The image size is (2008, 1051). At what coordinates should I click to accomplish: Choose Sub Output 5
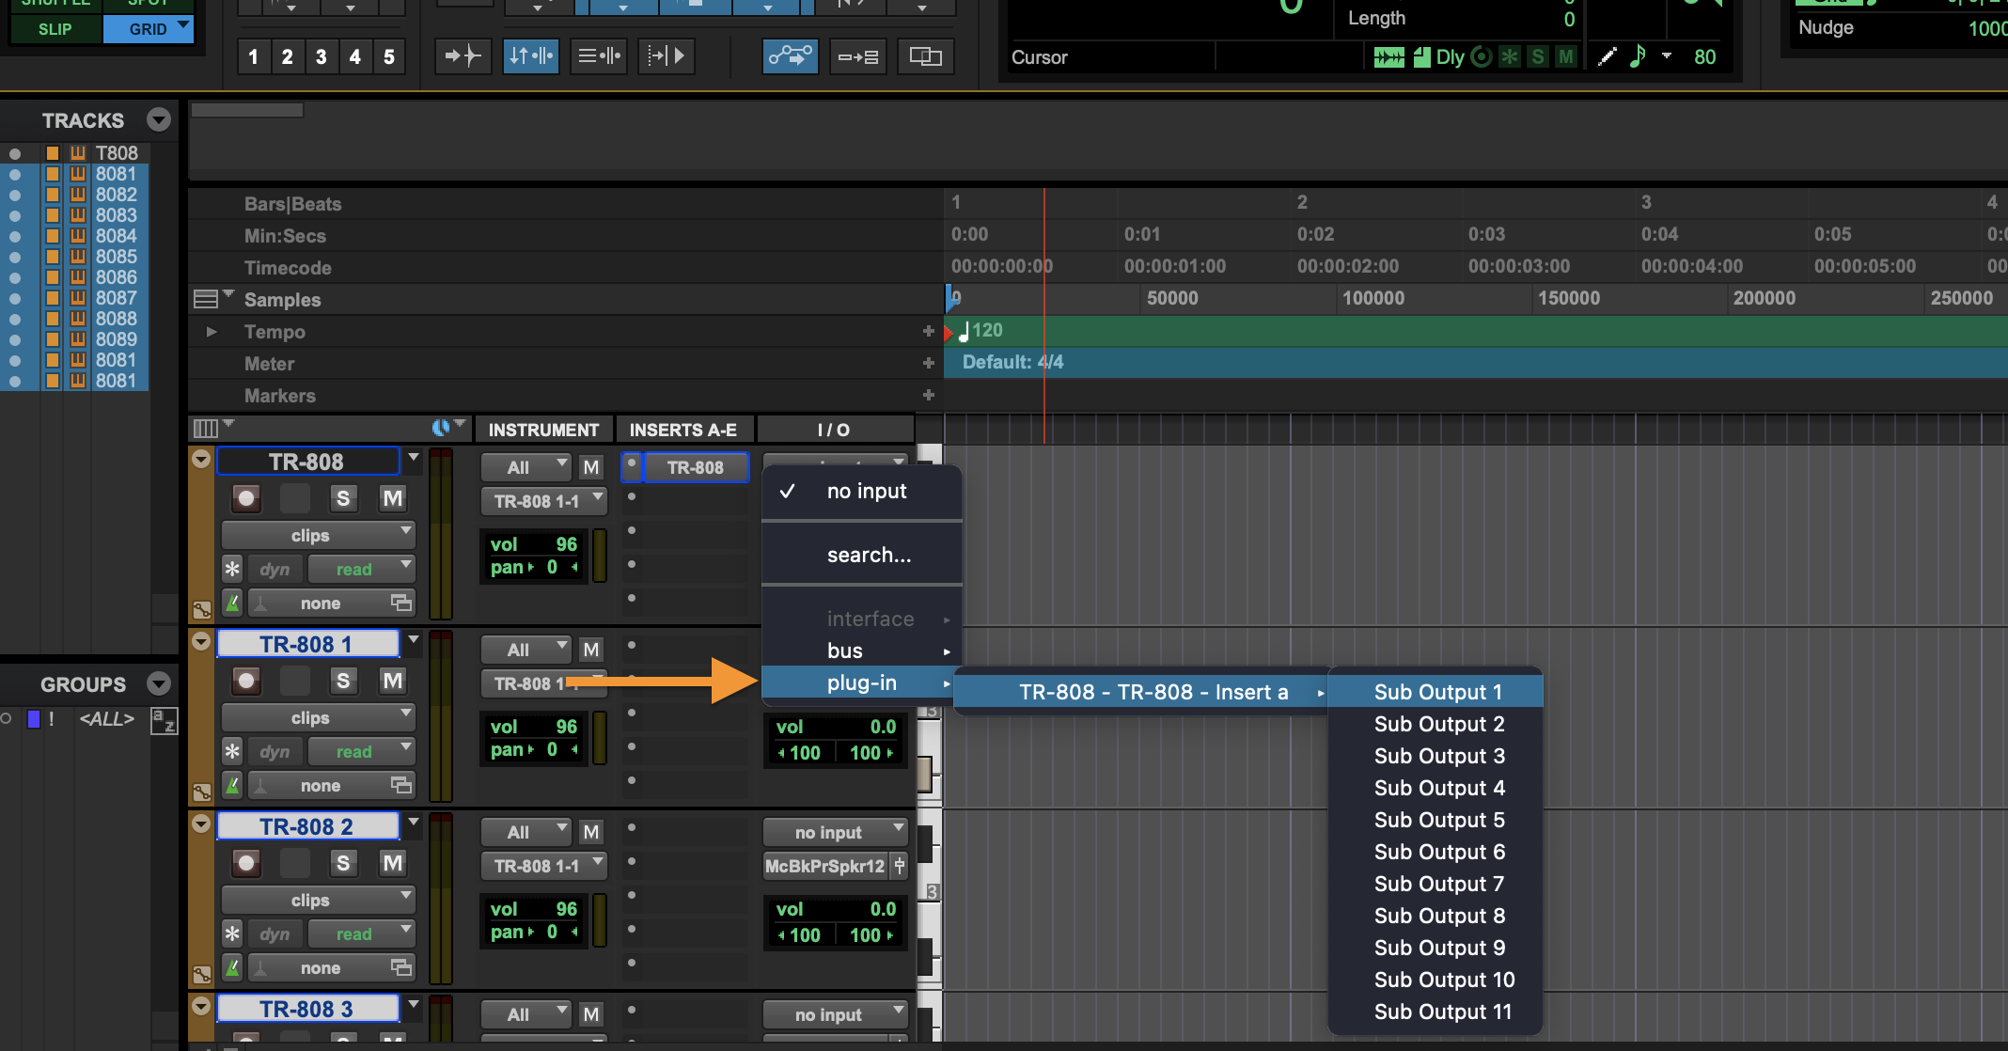pyautogui.click(x=1436, y=820)
